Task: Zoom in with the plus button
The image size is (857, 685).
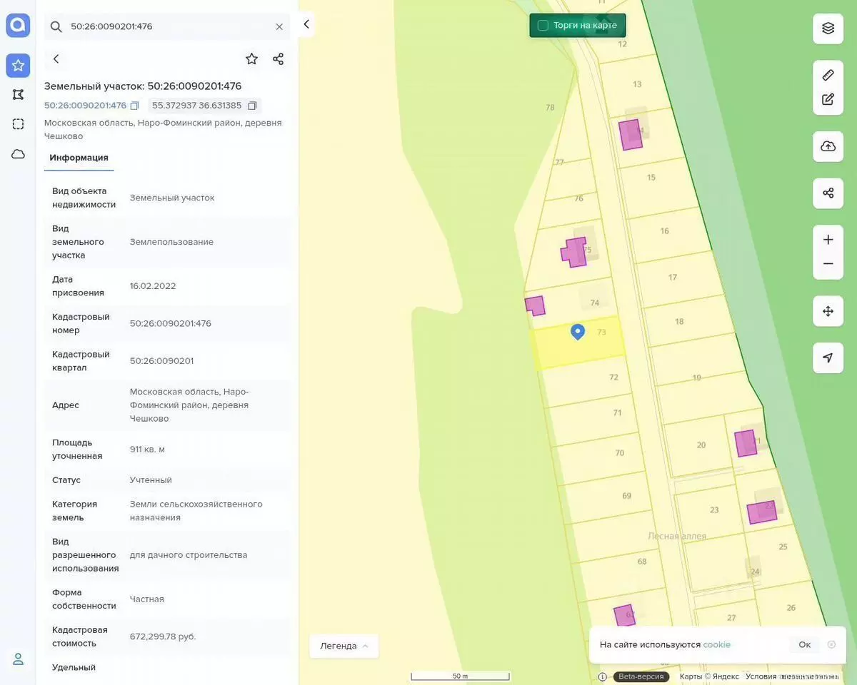Action: click(x=828, y=240)
